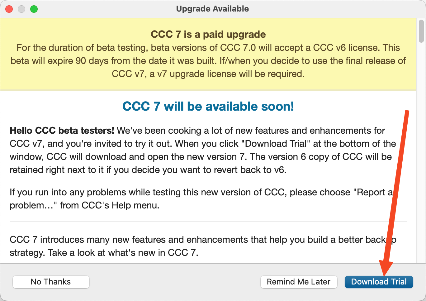Click the "v7 upgrade license will be required" line
Screen dimensions: 426x301
(x=208, y=74)
